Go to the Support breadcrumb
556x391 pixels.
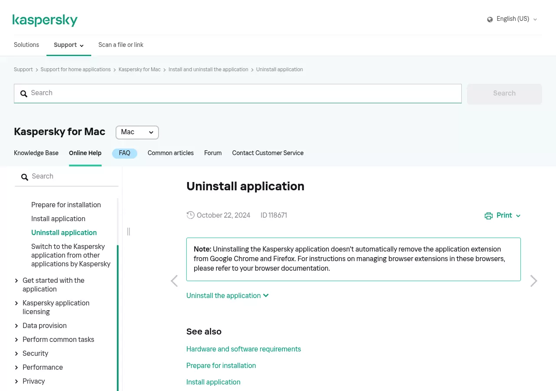pyautogui.click(x=23, y=70)
